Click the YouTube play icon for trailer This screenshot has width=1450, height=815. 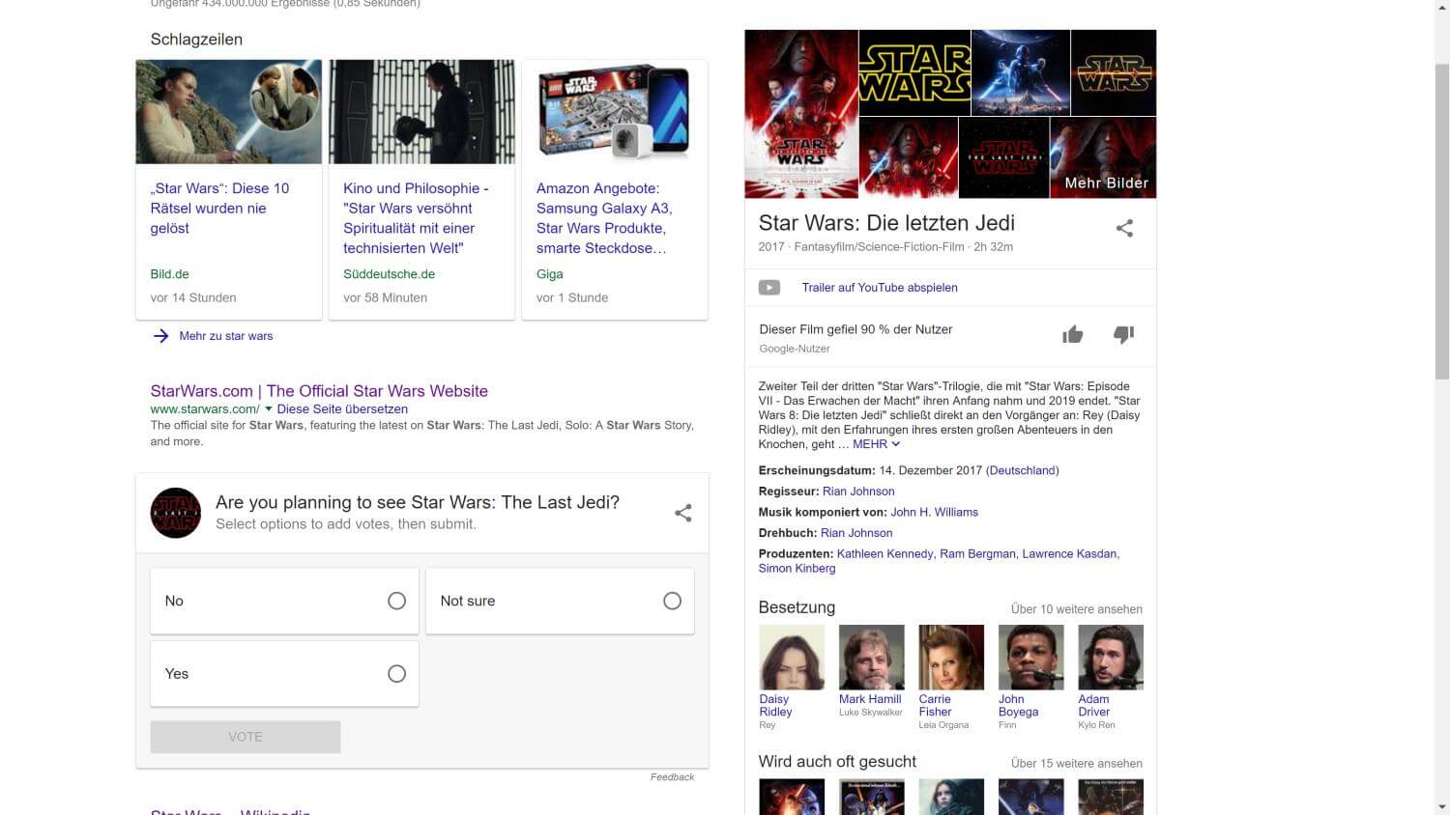[769, 288]
